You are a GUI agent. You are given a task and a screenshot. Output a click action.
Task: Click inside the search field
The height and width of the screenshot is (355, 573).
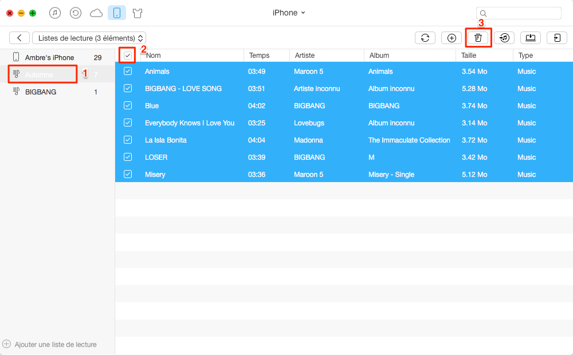tap(519, 14)
